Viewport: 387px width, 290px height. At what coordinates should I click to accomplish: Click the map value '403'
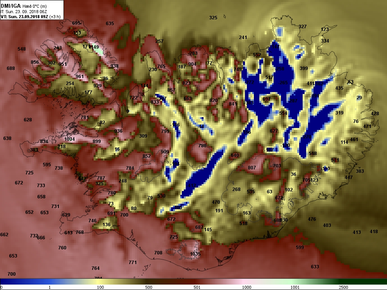click(327, 225)
